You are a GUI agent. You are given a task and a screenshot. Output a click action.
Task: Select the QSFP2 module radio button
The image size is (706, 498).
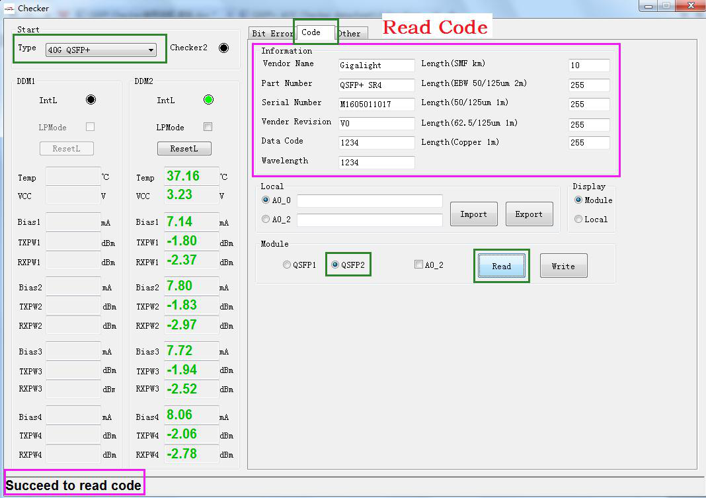[x=335, y=265]
